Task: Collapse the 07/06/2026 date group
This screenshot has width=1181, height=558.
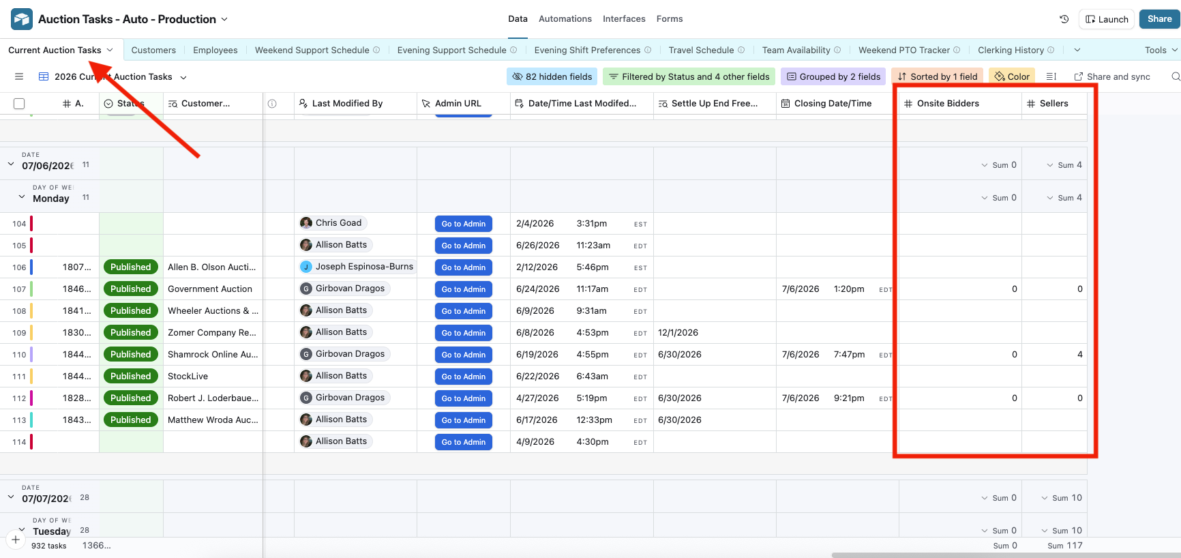Action: (11, 164)
